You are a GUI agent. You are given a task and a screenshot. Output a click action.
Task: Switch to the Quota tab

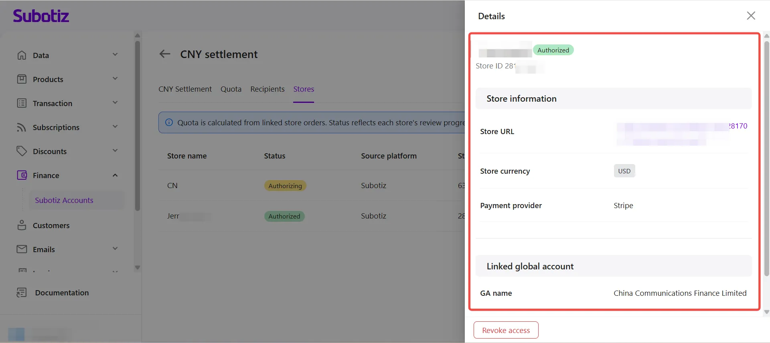[x=231, y=89]
